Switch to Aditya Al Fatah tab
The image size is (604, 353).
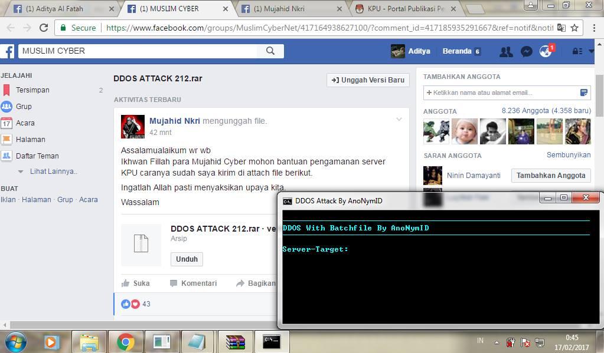click(x=61, y=8)
